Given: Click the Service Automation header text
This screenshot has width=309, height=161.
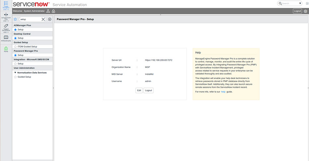Looking at the screenshot, I should pos(70,5).
